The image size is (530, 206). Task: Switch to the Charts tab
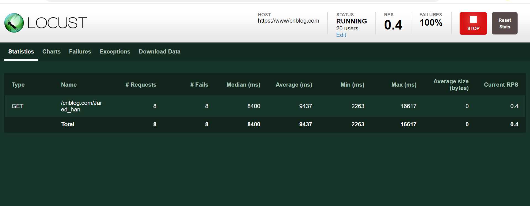(51, 52)
